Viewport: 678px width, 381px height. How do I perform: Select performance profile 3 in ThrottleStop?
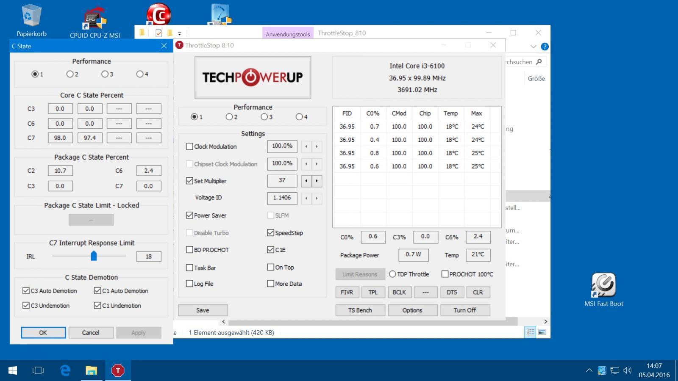(x=264, y=117)
